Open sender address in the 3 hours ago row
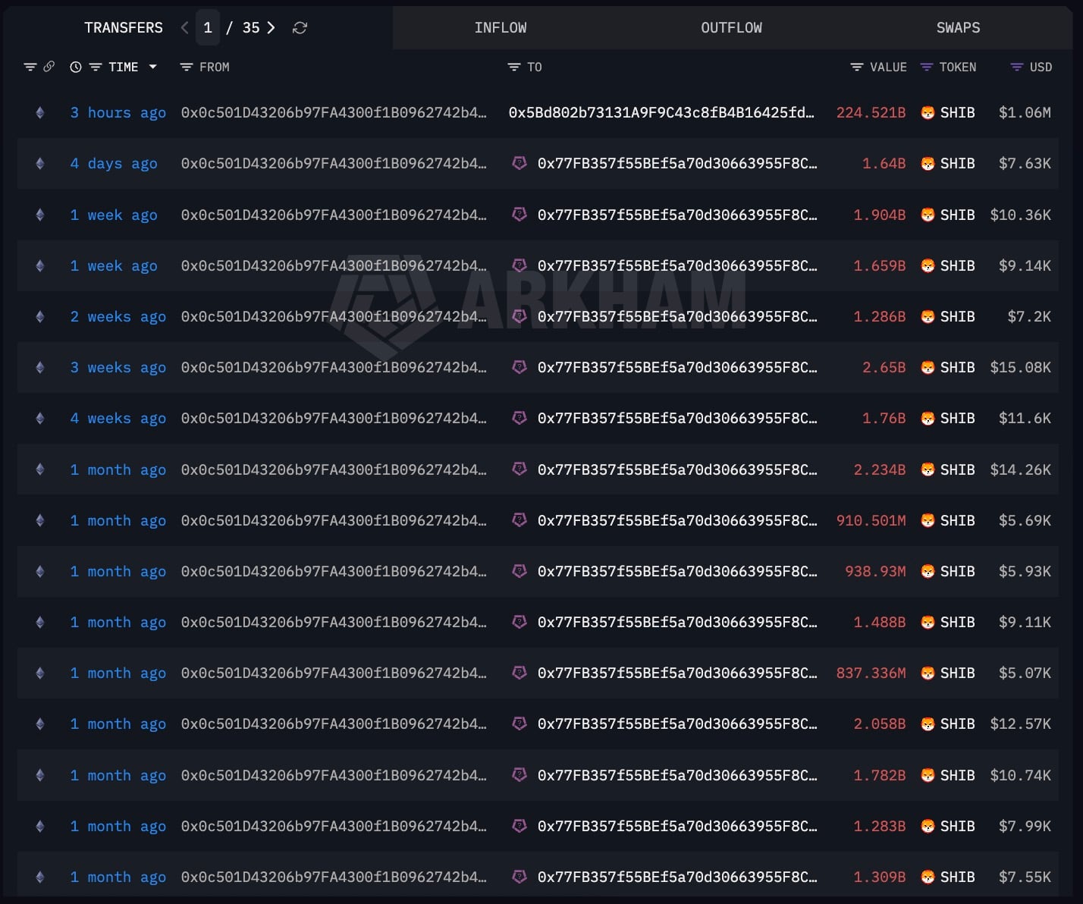The height and width of the screenshot is (904, 1083). click(334, 113)
